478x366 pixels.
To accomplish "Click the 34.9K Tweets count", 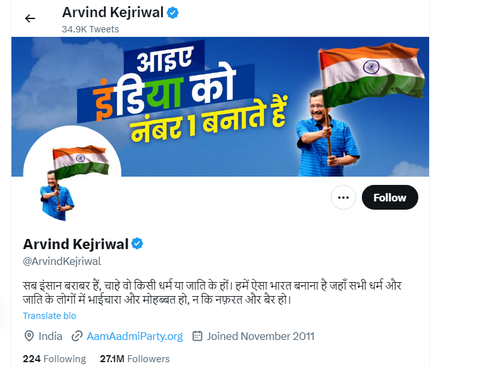I will tap(90, 29).
